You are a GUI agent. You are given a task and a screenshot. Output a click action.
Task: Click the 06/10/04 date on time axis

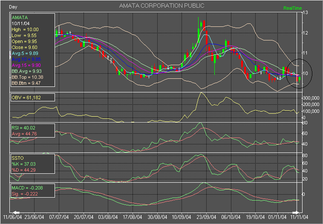click(x=231, y=217)
